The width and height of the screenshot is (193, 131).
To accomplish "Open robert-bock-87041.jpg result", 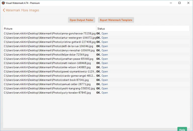I will pos(105,80).
